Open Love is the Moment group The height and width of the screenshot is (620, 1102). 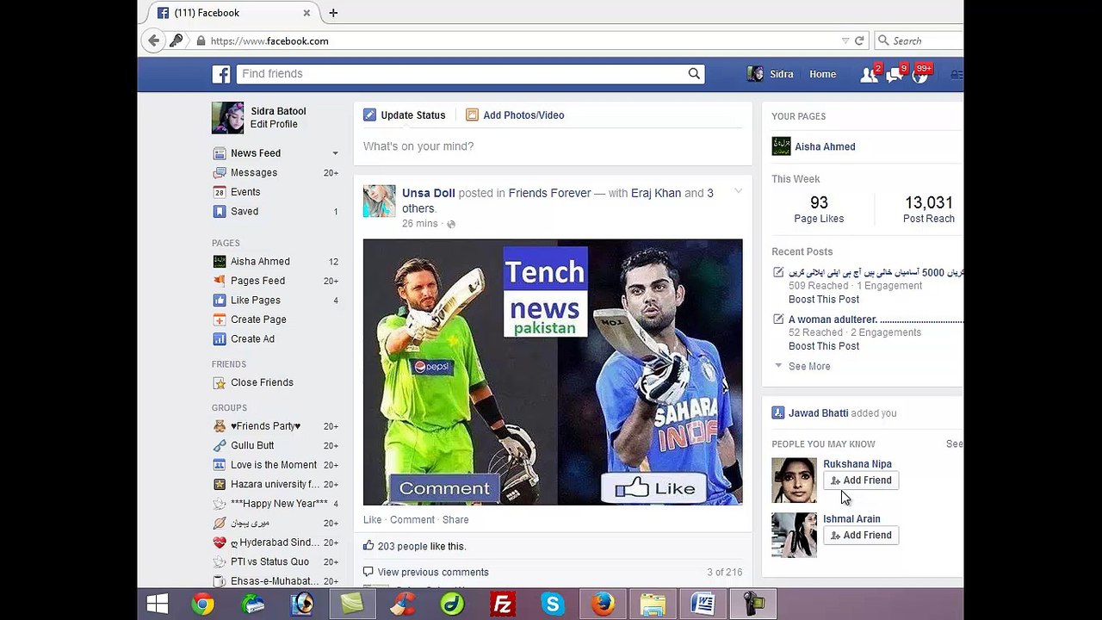tap(274, 465)
